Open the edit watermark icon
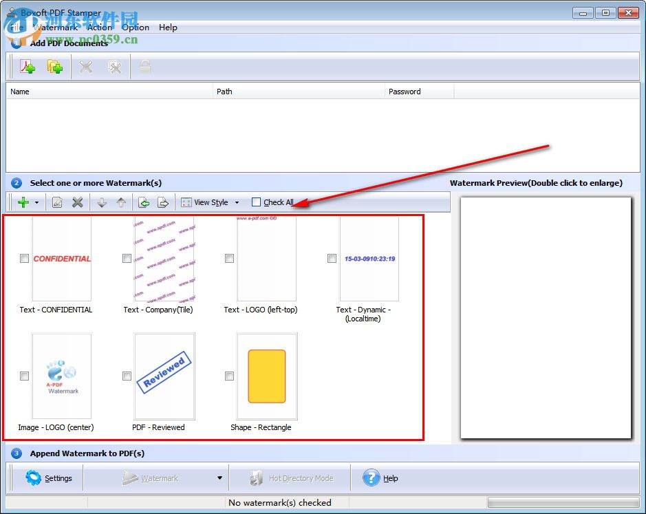 pos(58,202)
